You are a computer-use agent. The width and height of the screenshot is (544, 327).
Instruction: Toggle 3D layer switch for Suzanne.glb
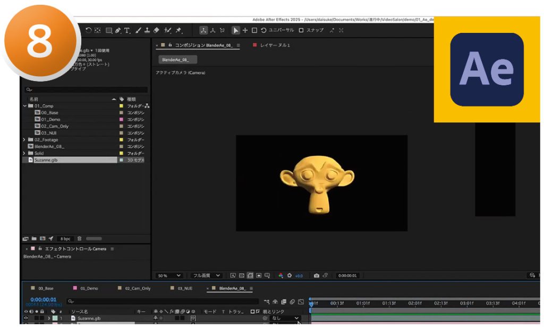click(193, 319)
